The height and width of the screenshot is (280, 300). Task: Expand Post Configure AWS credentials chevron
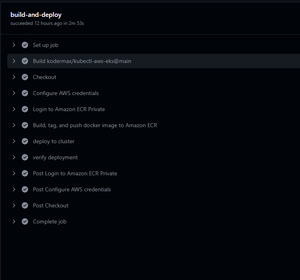(x=14, y=189)
